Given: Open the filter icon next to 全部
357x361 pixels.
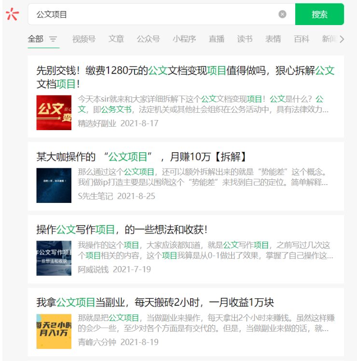Looking at the screenshot, I should click(53, 39).
